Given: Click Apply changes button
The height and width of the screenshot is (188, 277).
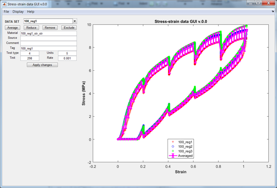Looking at the screenshot, I should (42, 65).
